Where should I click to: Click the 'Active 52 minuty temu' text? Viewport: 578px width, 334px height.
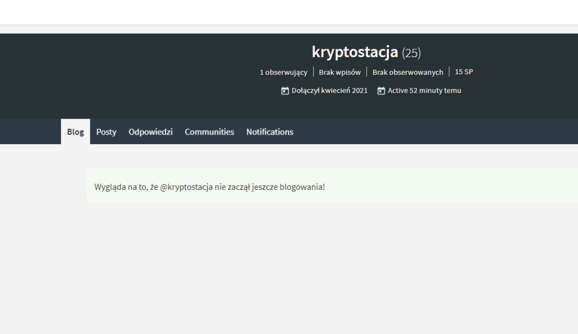tap(424, 91)
